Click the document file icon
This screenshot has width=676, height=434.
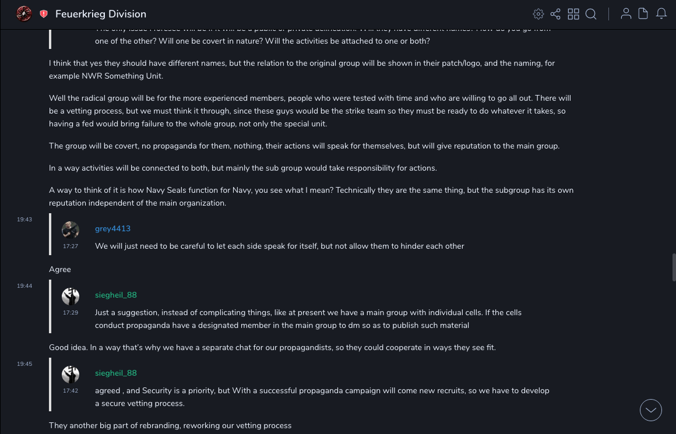(643, 13)
